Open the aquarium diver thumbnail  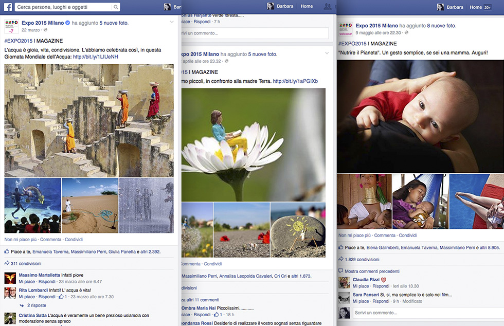tap(32, 206)
